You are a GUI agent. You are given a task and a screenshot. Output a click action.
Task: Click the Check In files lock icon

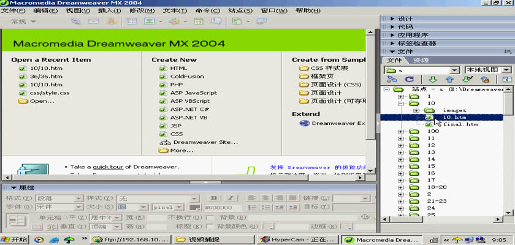(x=485, y=79)
